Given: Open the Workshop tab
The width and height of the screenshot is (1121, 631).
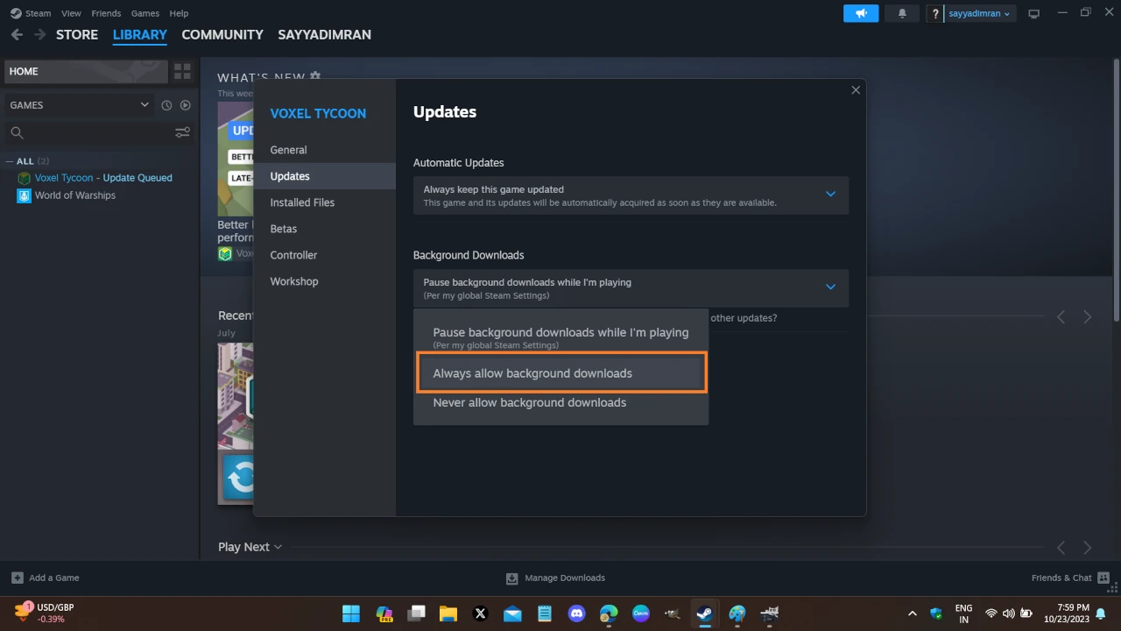Looking at the screenshot, I should point(324,281).
